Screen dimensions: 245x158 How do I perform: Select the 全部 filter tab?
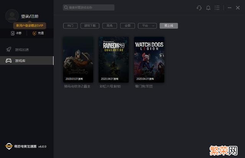coord(127,26)
